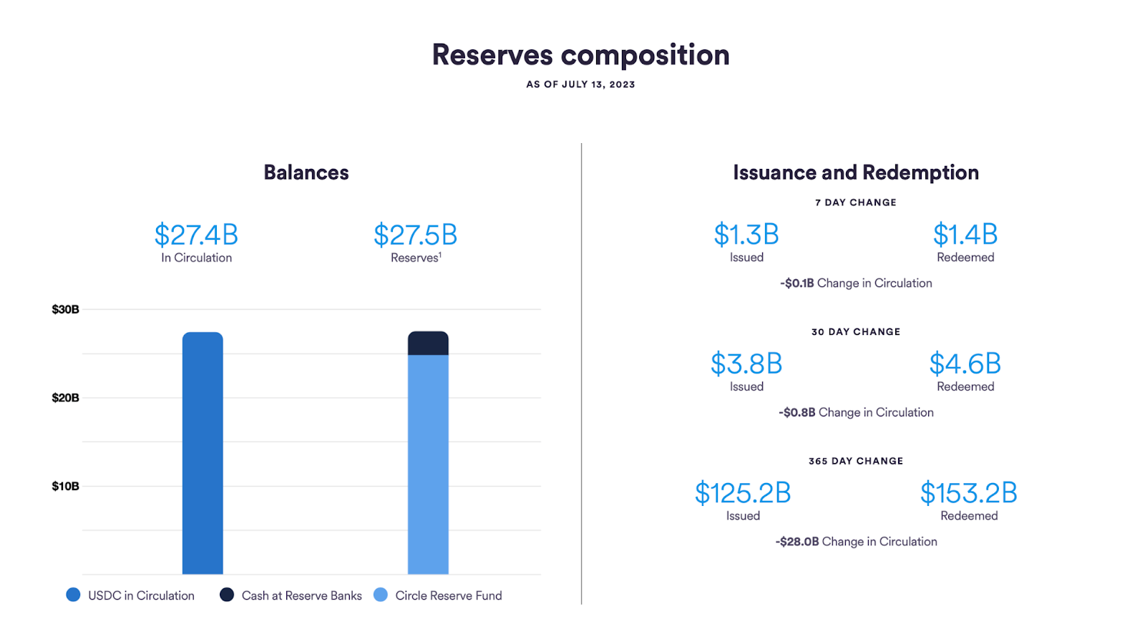The width and height of the screenshot is (1145, 629).
Task: Click the $27.4B In Circulation figure
Action: tap(196, 235)
